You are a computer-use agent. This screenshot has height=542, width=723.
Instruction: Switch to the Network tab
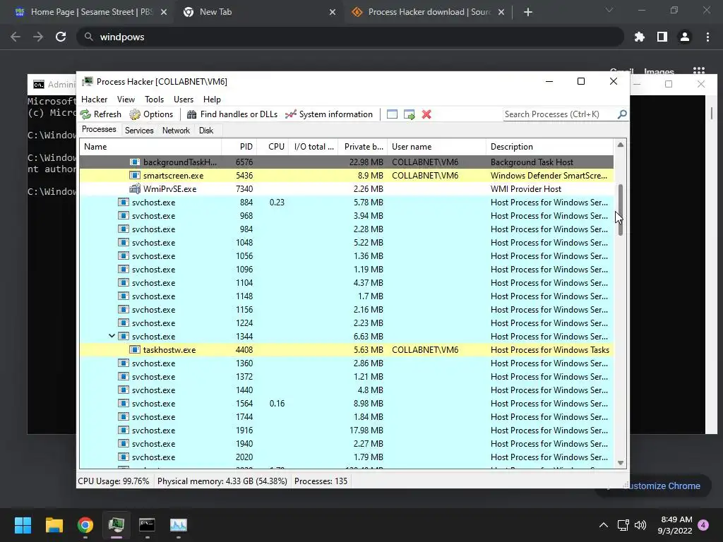click(176, 131)
